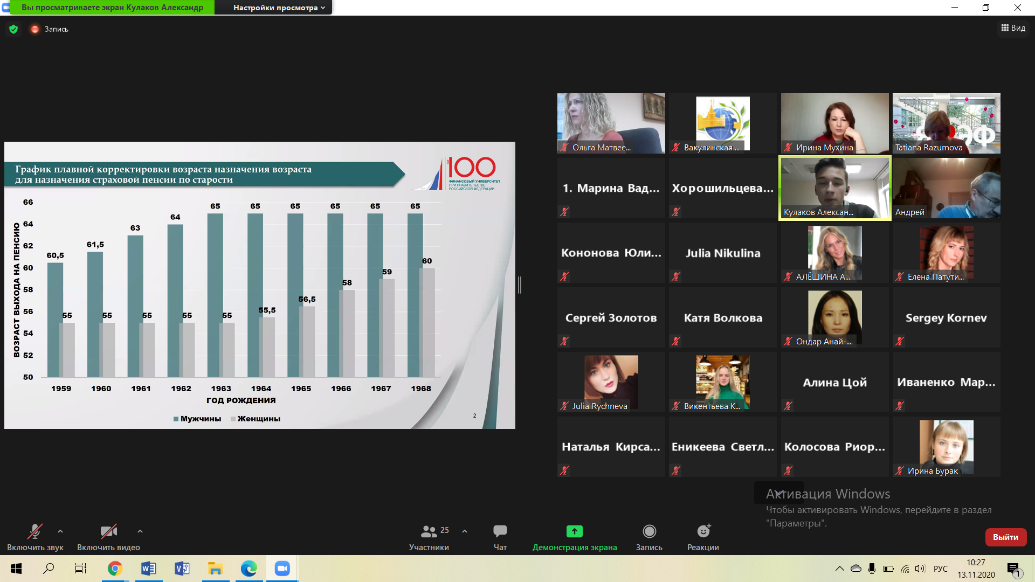Select Сергей Золотов participant tile

coord(611,317)
